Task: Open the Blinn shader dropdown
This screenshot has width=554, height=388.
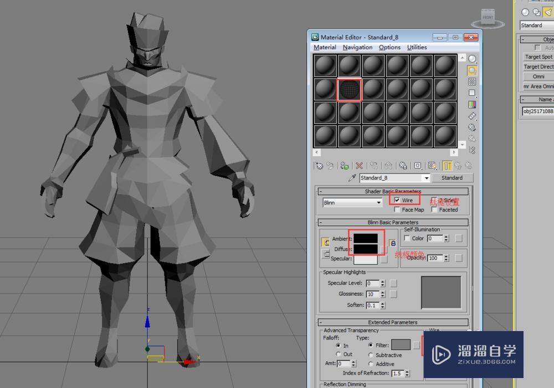Action: (352, 203)
